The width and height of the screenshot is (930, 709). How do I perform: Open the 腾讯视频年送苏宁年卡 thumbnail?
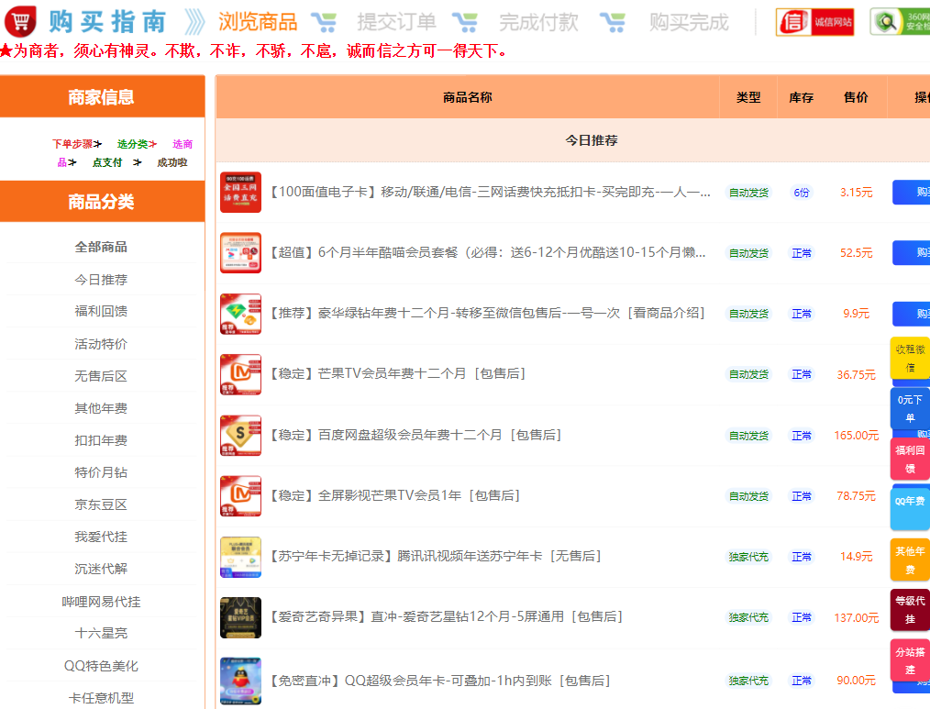(241, 557)
